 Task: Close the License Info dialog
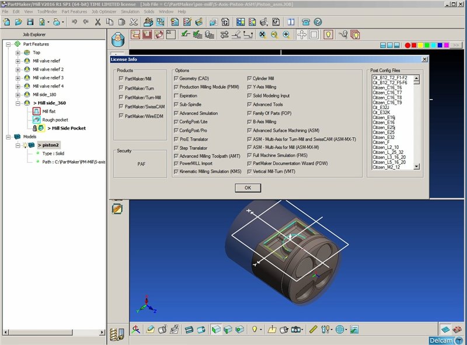tap(425, 60)
